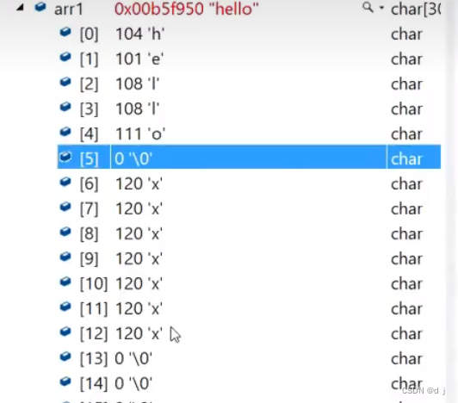Select the [10] index name
Image resolution: width=458 pixels, height=403 pixels.
(94, 284)
